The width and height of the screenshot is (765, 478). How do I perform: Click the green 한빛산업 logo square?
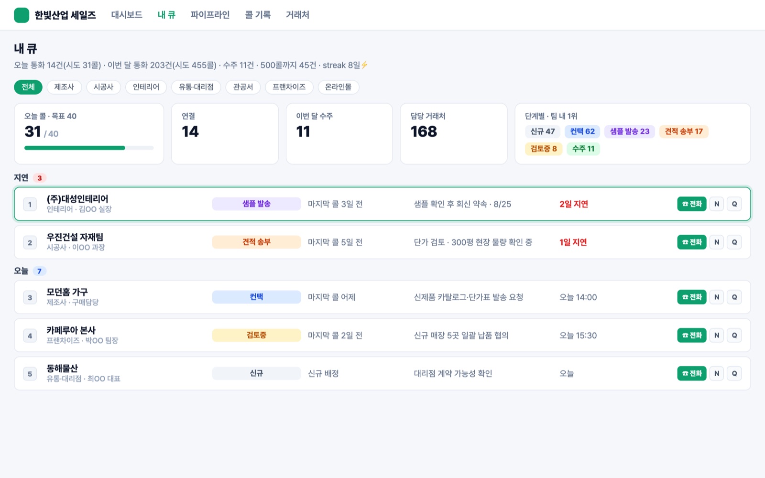[x=22, y=15]
